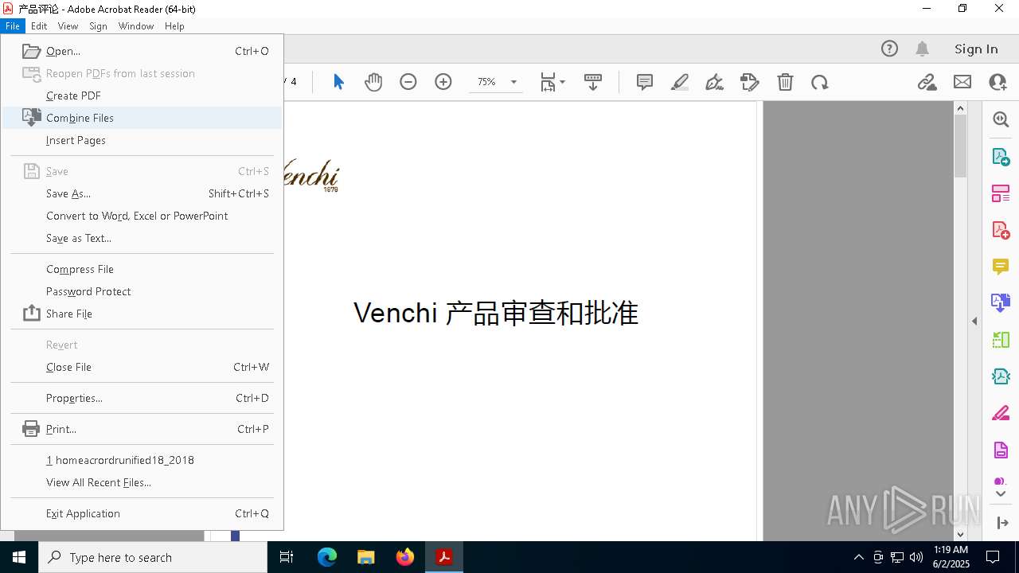
Task: Select View All Recent Files...
Action: (142, 482)
